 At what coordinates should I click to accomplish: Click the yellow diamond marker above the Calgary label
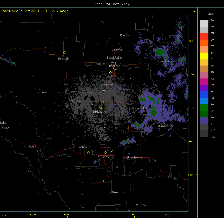point(106,152)
